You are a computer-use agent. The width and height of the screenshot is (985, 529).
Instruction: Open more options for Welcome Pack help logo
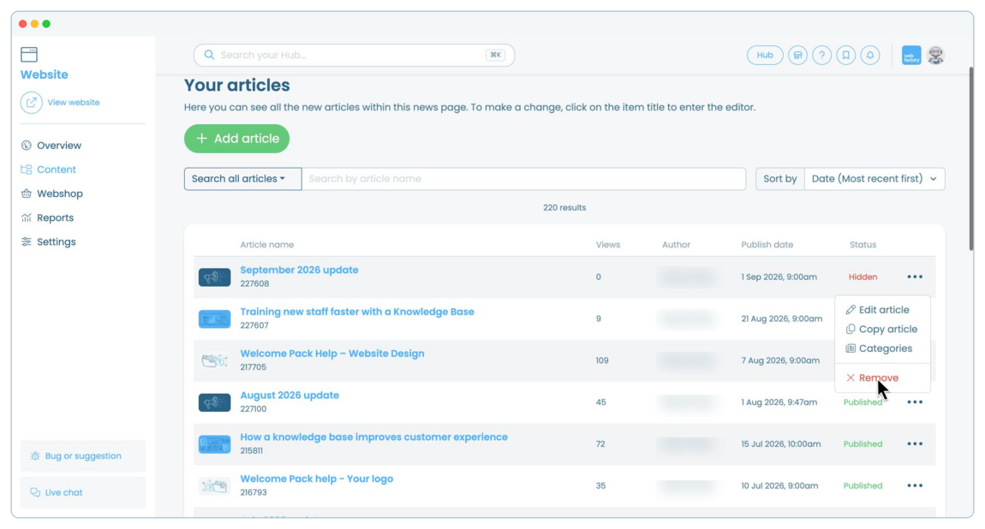click(915, 485)
